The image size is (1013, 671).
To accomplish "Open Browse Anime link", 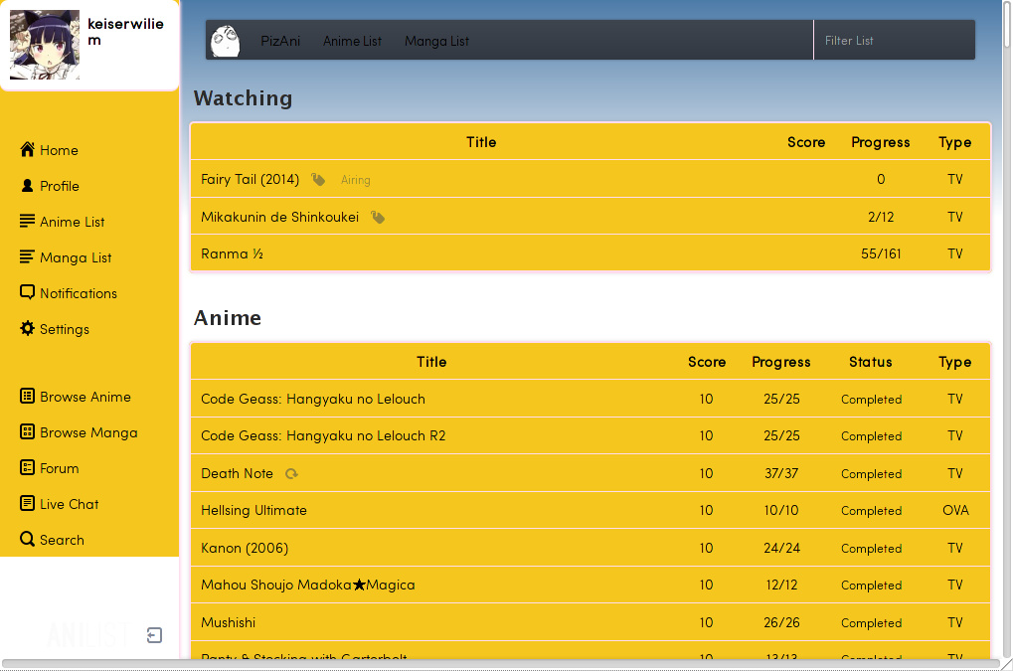I will point(85,397).
